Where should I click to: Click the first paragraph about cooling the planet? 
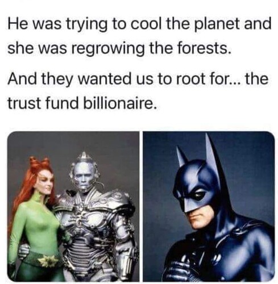pyautogui.click(x=139, y=36)
